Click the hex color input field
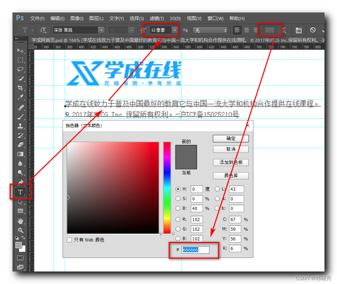This screenshot has width=337, height=284. click(195, 250)
